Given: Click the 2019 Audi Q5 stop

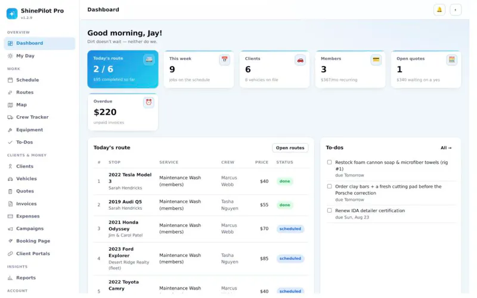Looking at the screenshot, I should click(125, 201).
